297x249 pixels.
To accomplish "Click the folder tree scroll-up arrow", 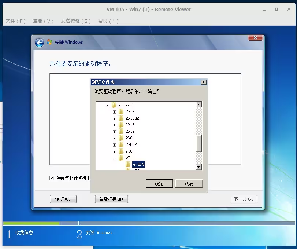I will (x=199, y=105).
